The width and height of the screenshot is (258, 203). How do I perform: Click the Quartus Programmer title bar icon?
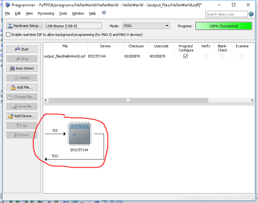click(7, 5)
